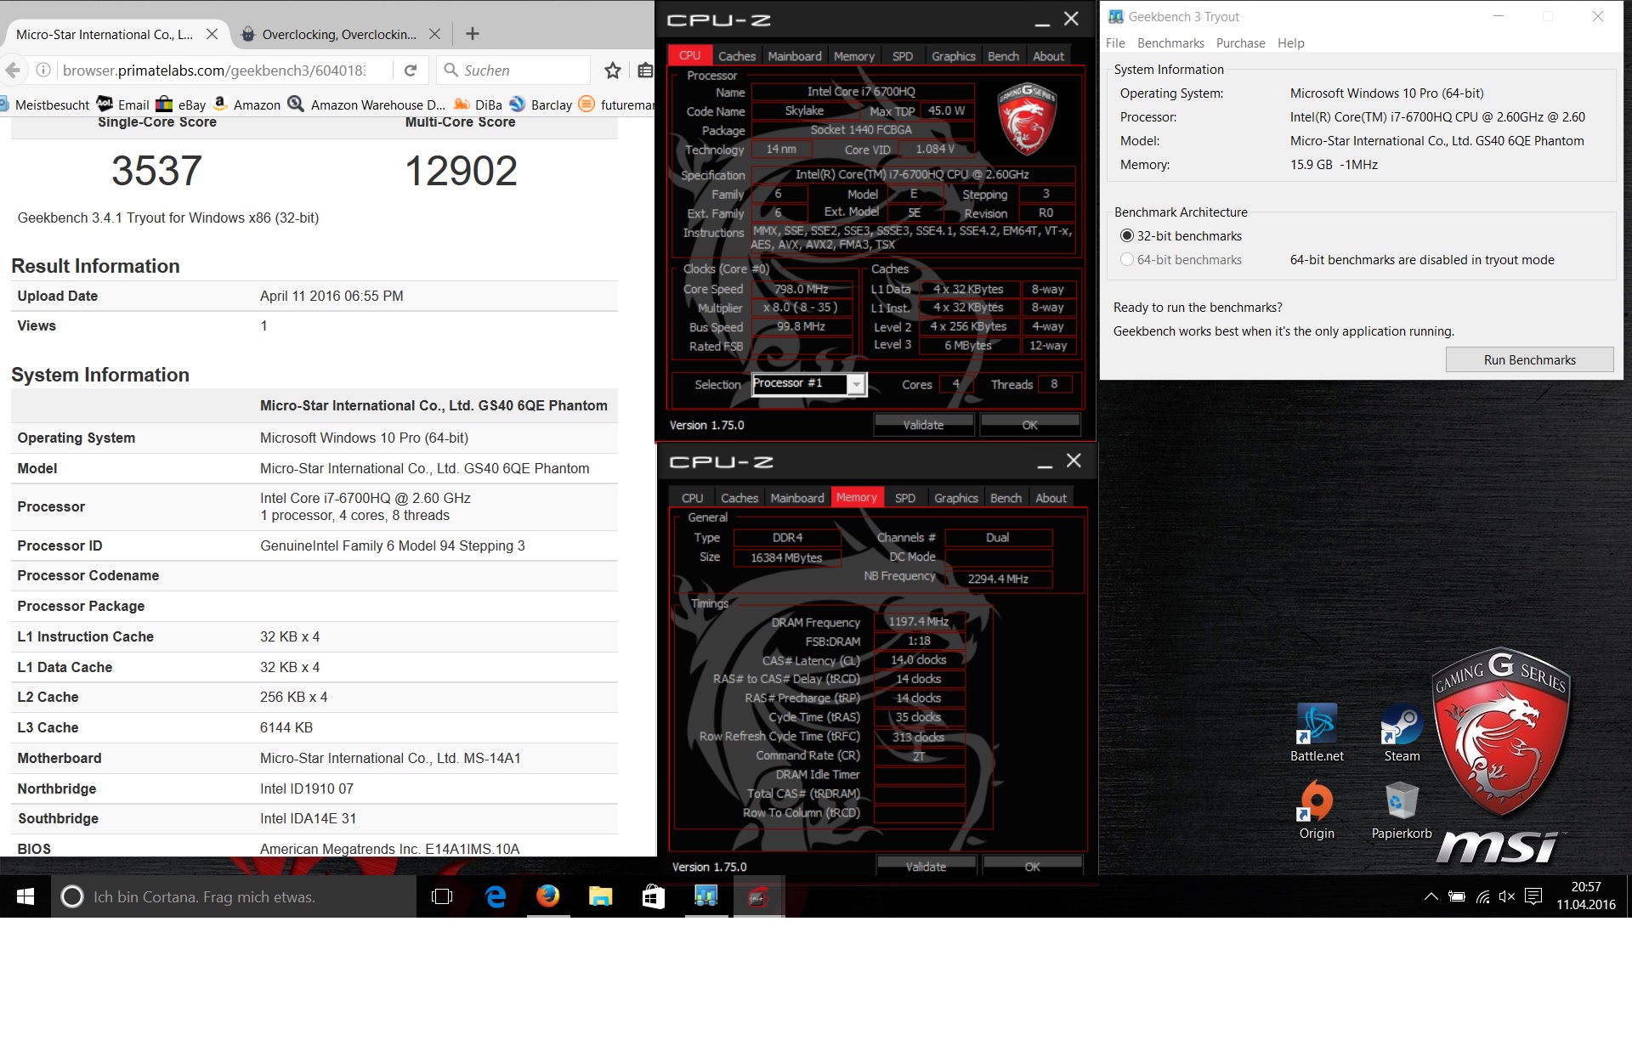Viewport: 1632px width, 1040px height.
Task: Click the Cortana search box
Action: point(234,896)
